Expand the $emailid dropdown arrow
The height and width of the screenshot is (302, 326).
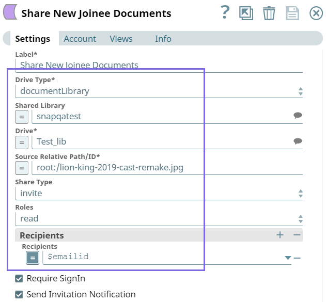click(288, 258)
